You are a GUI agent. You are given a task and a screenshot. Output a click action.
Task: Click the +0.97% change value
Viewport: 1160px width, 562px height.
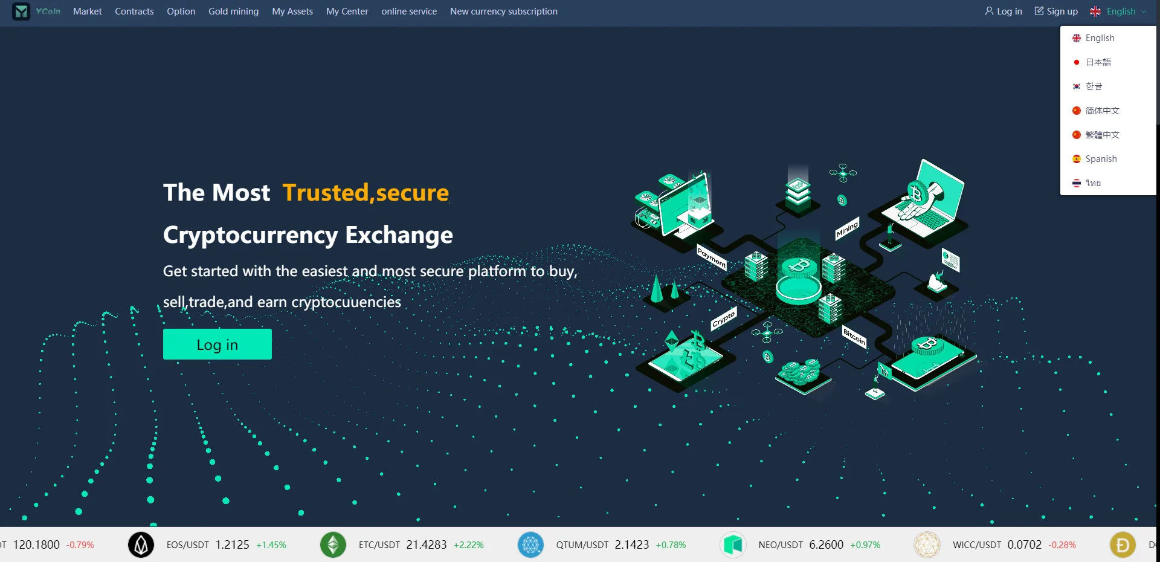coord(865,545)
